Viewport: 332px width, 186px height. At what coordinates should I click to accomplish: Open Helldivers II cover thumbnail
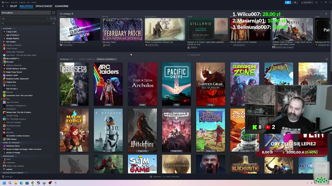[x=176, y=130]
